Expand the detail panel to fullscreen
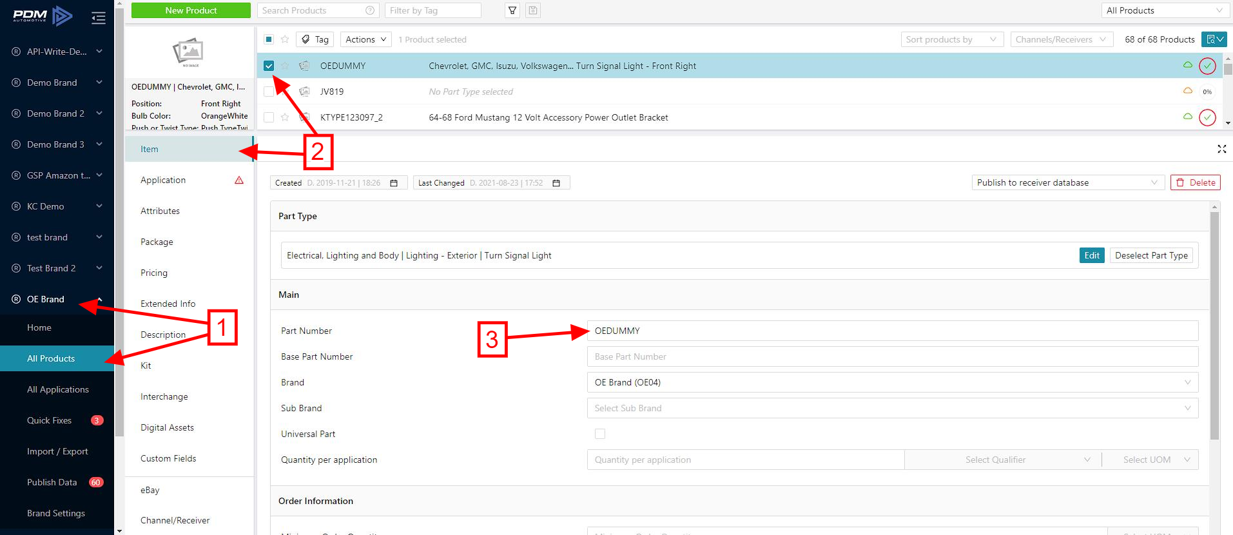 pos(1221,149)
